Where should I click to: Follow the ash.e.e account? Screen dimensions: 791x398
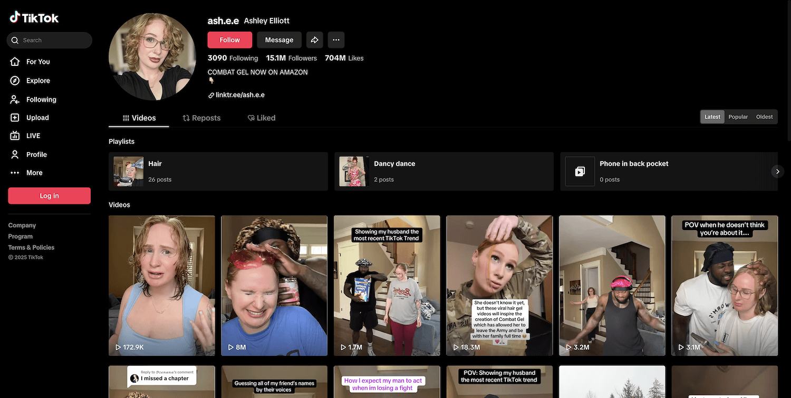pyautogui.click(x=229, y=40)
